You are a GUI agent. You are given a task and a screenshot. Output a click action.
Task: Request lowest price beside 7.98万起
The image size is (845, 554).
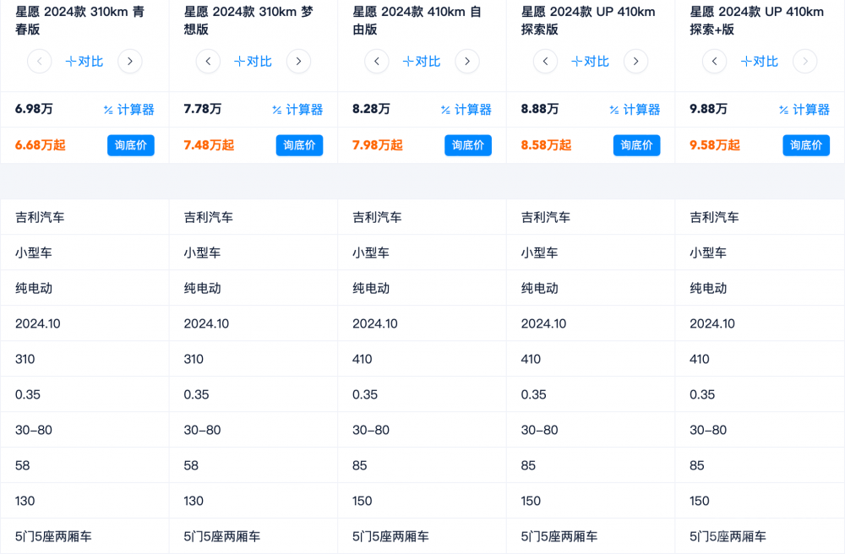468,145
